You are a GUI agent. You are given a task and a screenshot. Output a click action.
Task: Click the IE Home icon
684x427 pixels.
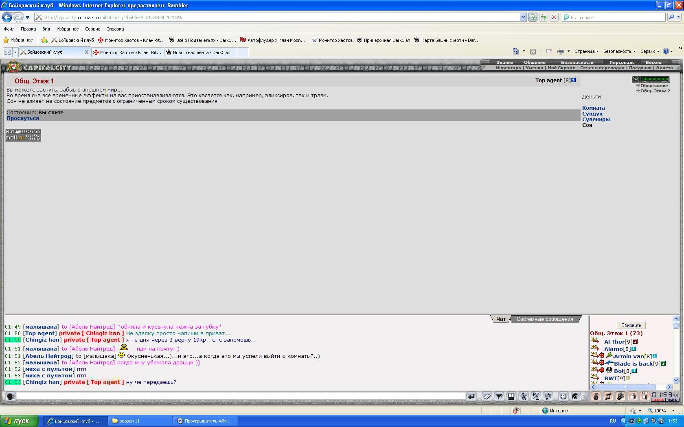click(x=516, y=51)
